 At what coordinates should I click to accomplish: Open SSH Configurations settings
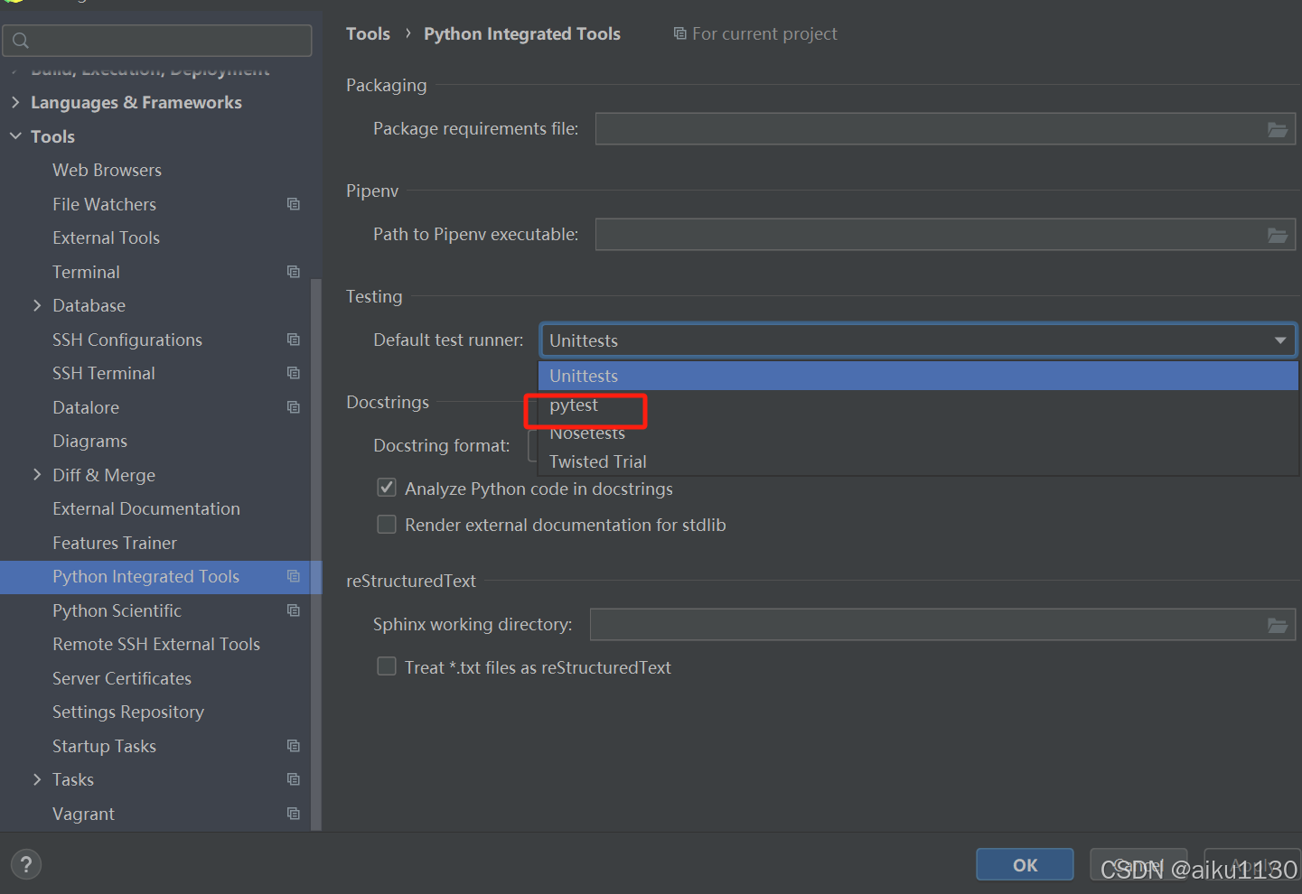[127, 340]
